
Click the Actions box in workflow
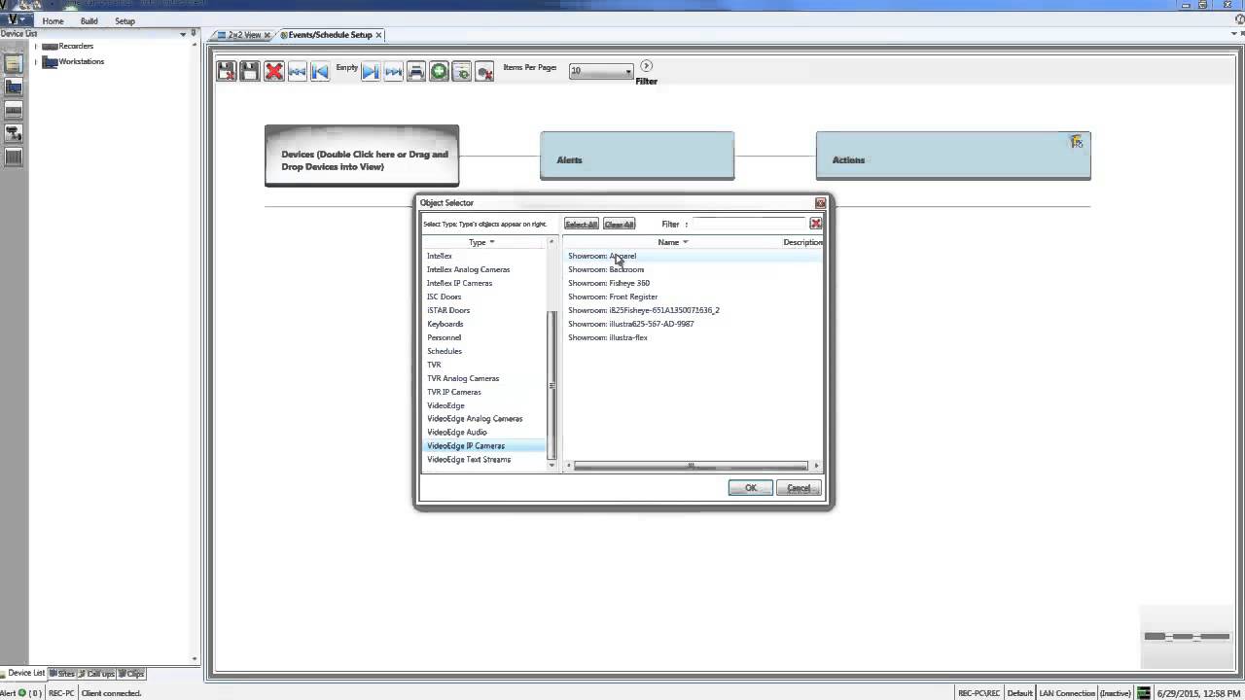pyautogui.click(x=953, y=156)
